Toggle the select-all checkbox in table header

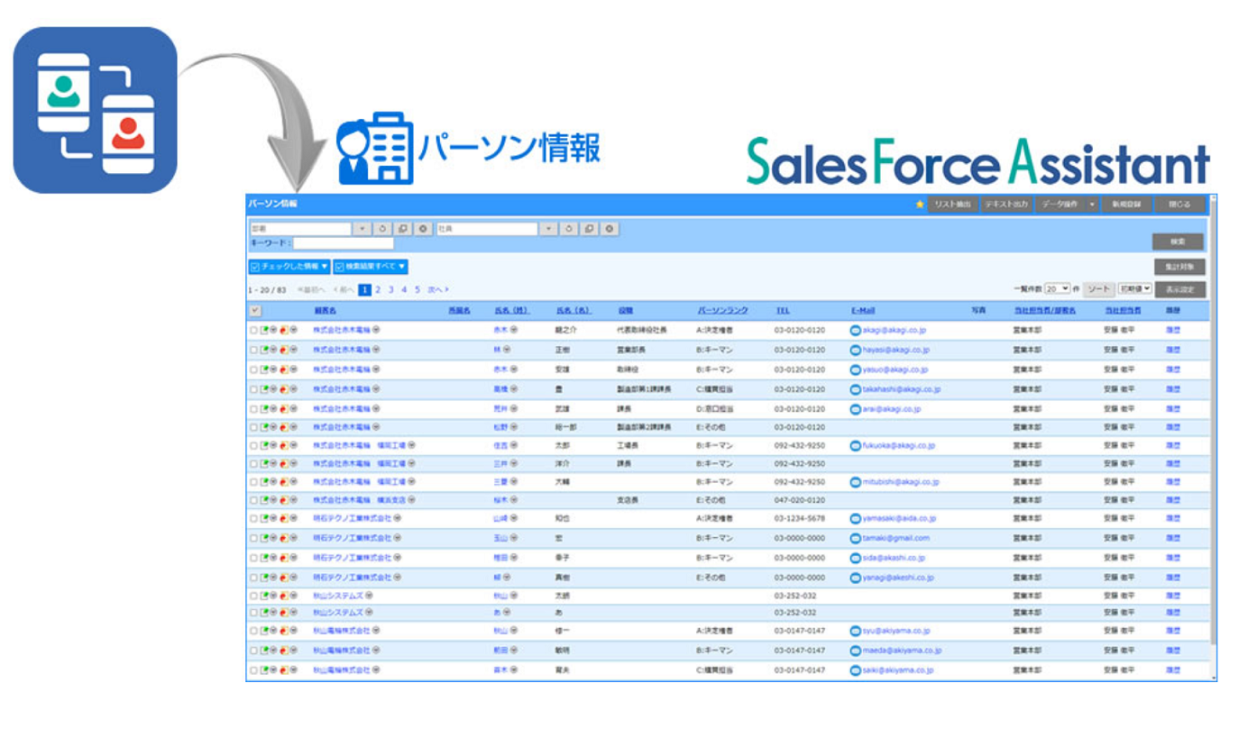click(x=255, y=311)
